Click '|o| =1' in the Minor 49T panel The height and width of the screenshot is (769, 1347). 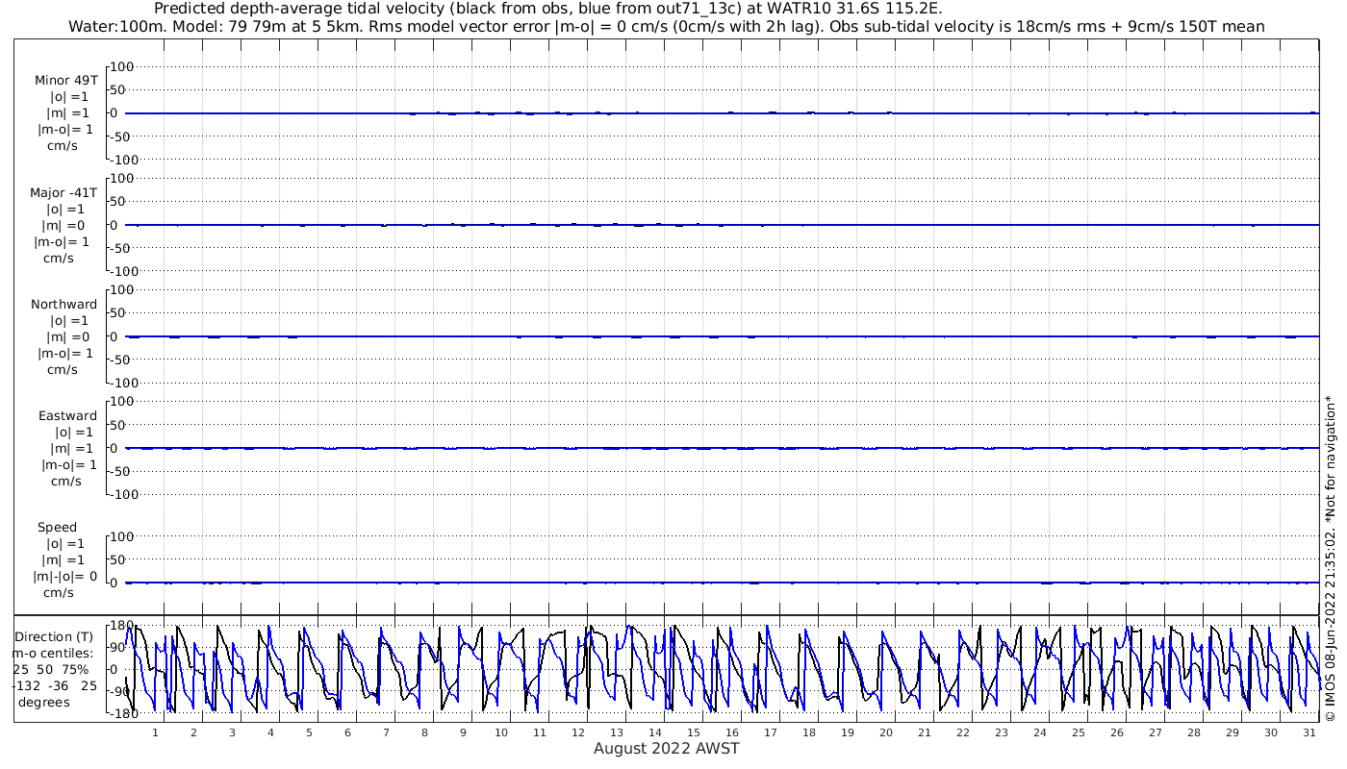69,97
